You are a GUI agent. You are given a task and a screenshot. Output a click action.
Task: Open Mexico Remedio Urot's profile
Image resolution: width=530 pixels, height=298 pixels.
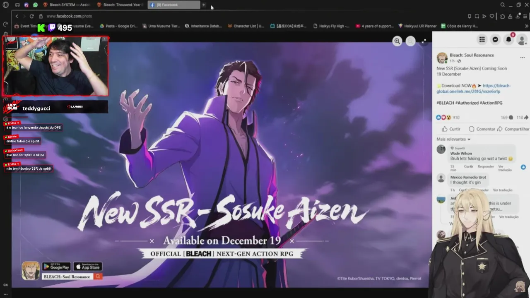tap(468, 177)
